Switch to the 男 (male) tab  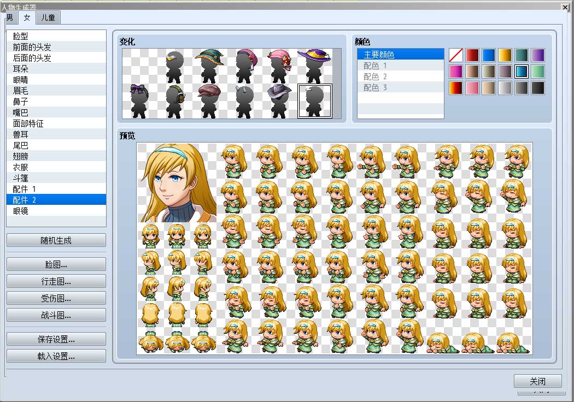[10, 17]
